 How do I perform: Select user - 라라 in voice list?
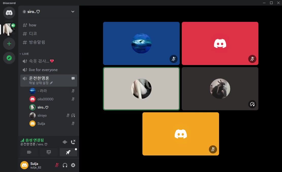click(x=52, y=91)
